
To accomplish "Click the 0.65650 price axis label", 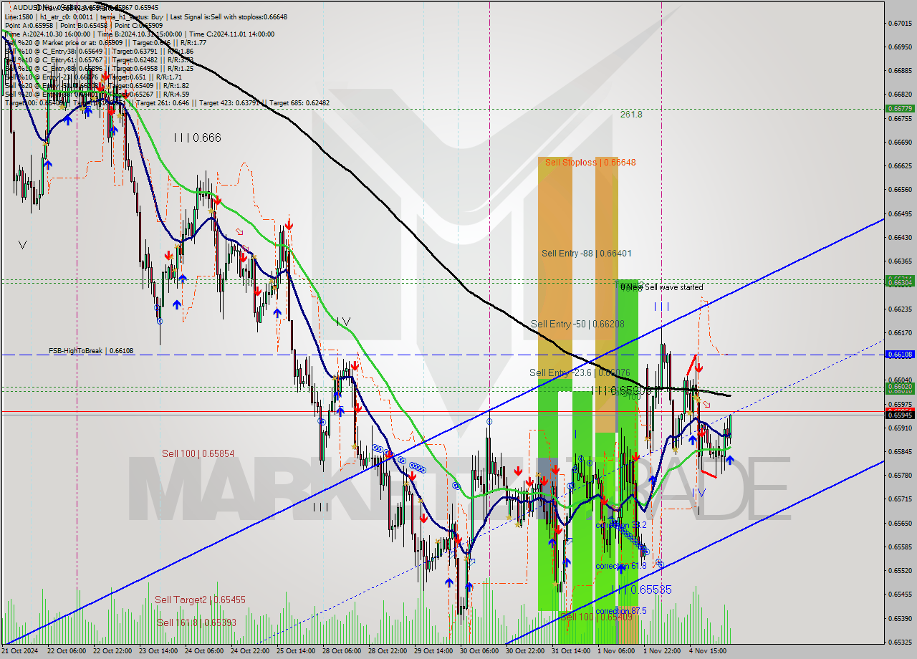I will (900, 523).
